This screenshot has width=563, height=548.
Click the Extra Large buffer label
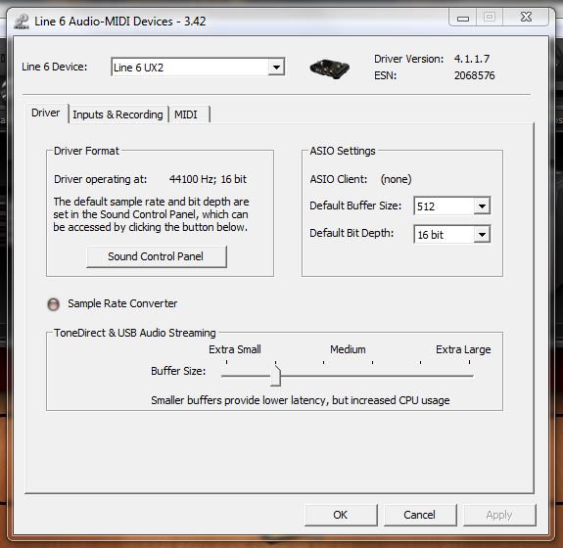(x=463, y=349)
